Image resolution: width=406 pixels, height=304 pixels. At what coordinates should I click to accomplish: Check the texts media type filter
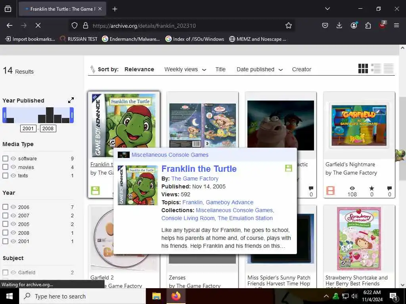tap(5, 175)
